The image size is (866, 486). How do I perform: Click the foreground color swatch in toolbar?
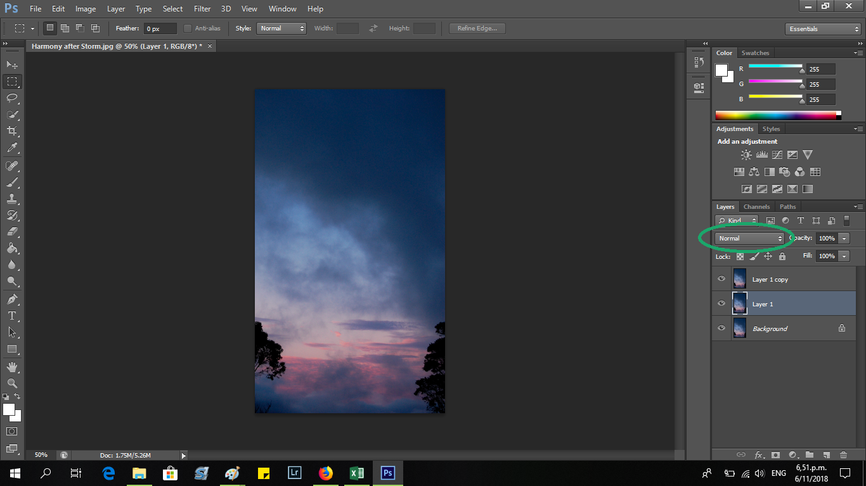[8, 409]
